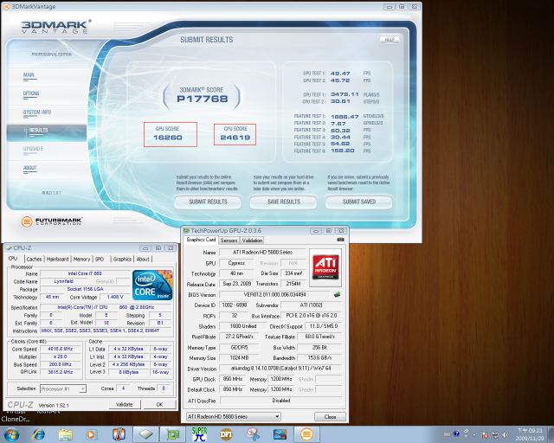Image resolution: width=554 pixels, height=443 pixels.
Task: Click the Intel Core i7 860 name field
Action: (x=85, y=273)
